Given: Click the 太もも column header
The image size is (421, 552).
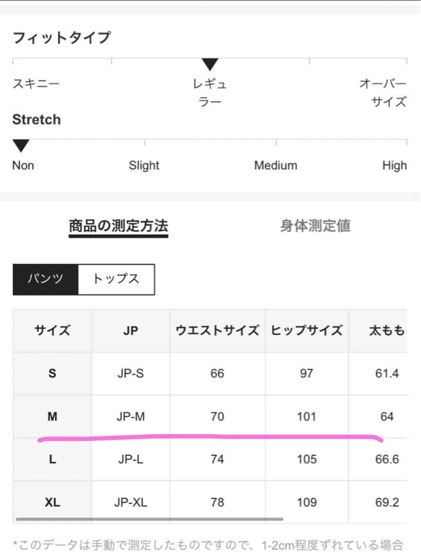Looking at the screenshot, I should click(386, 331).
